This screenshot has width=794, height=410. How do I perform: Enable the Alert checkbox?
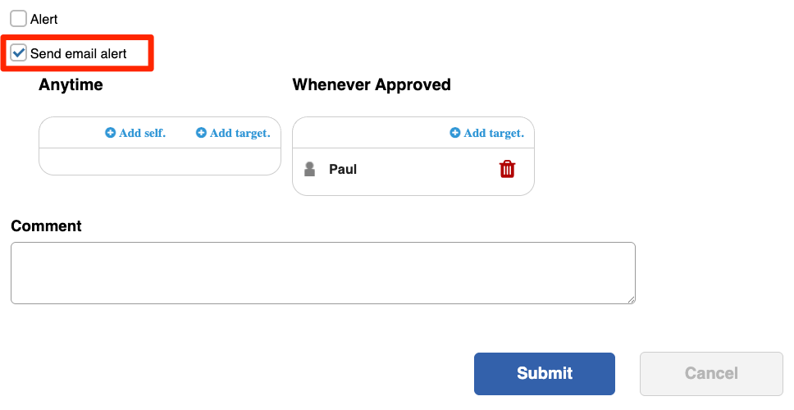[19, 19]
